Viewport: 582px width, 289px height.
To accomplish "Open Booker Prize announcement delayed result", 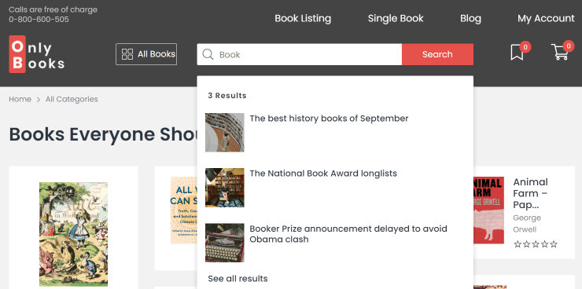I will click(348, 234).
